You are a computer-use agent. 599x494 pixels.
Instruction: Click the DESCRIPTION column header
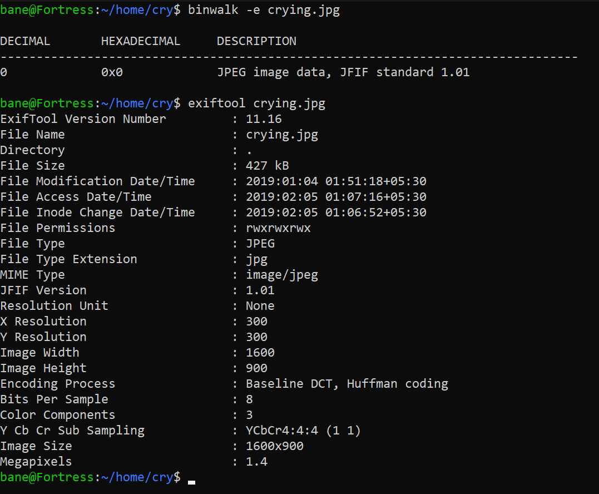click(x=256, y=41)
